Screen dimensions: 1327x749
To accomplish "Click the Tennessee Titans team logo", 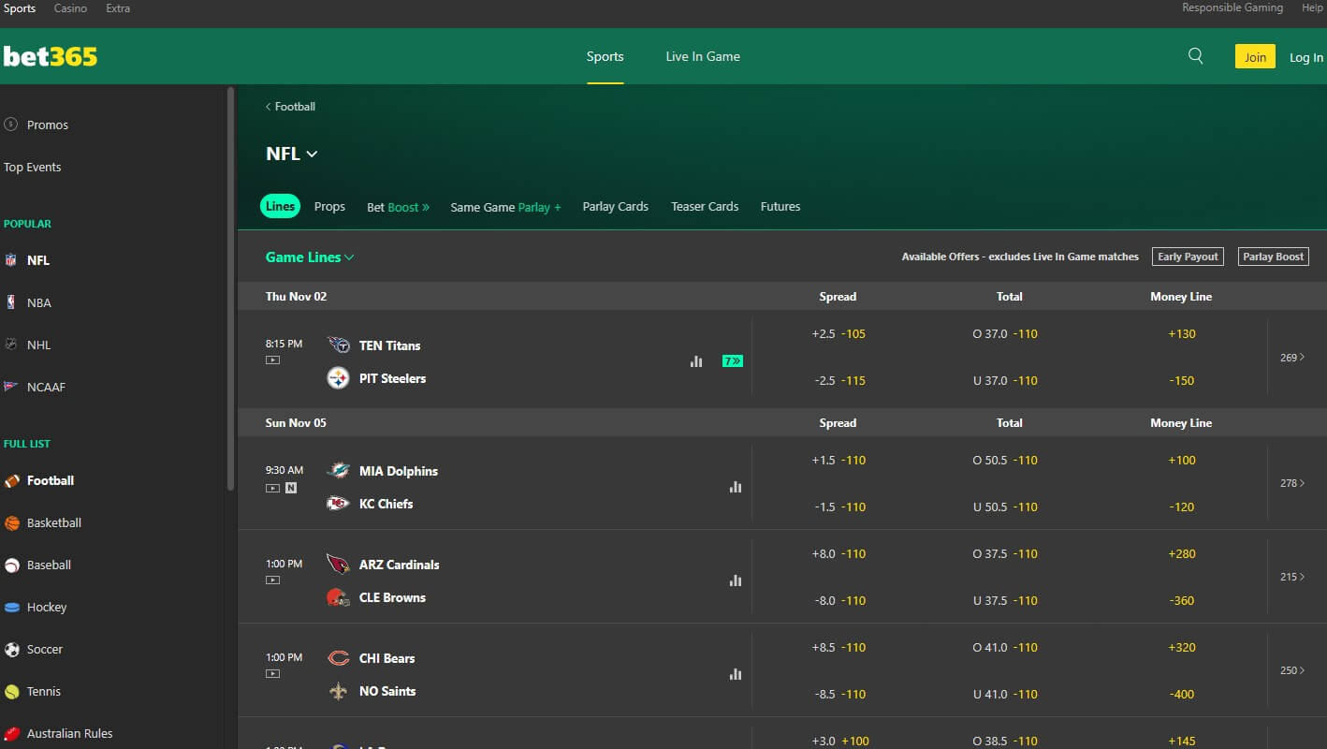I will tap(338, 345).
